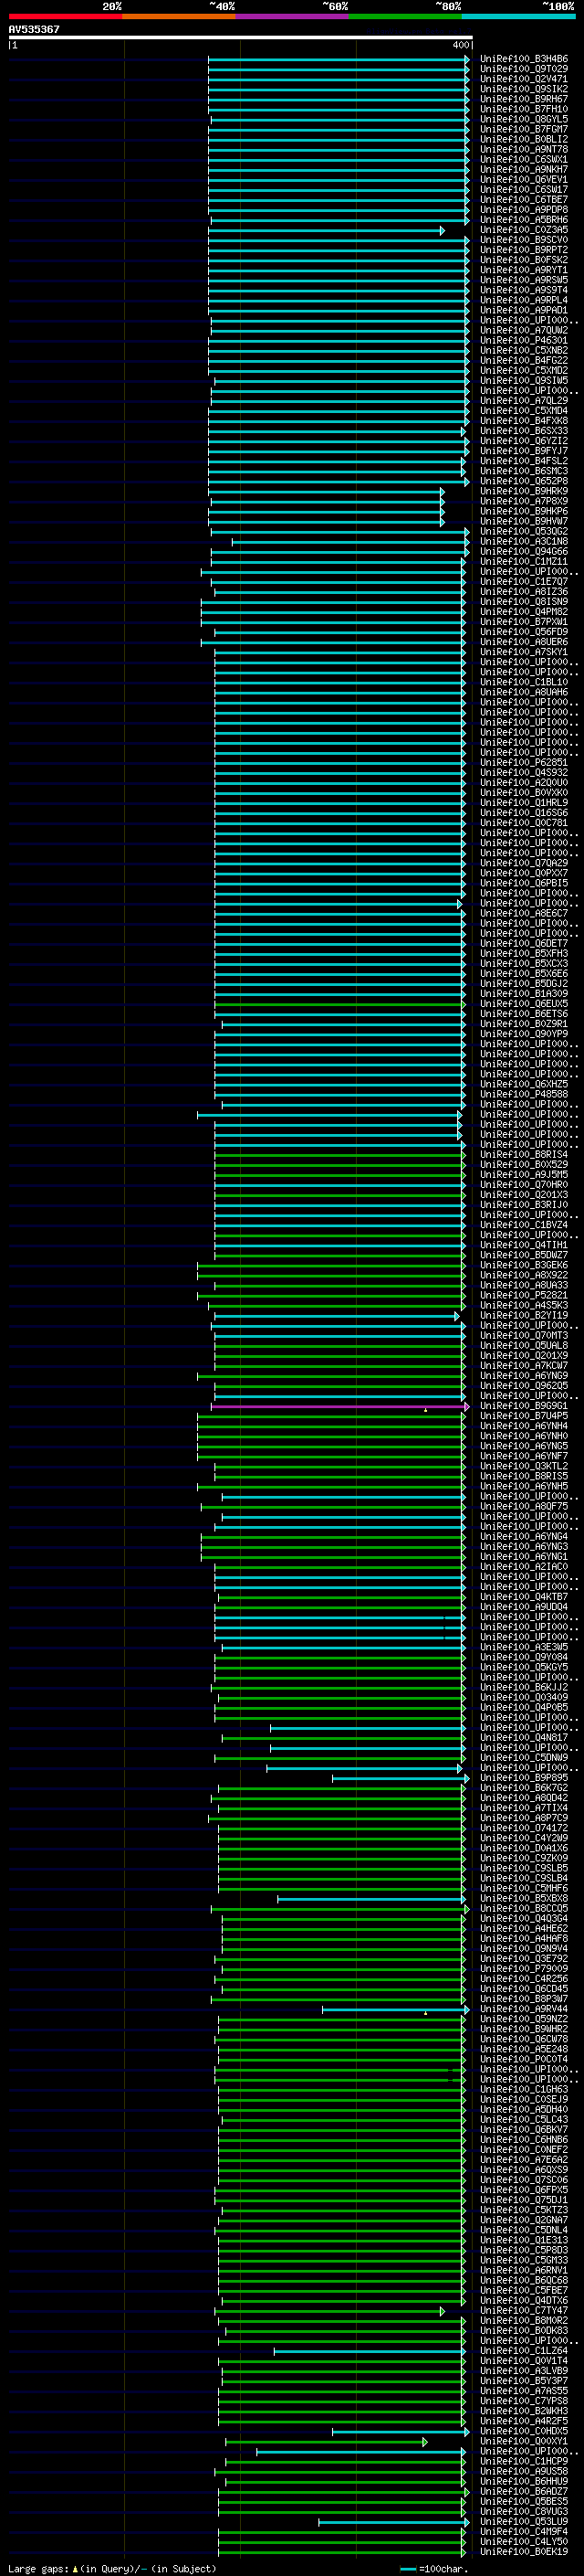Select the UniRef100_Q3KTL2 label

click(524, 1466)
